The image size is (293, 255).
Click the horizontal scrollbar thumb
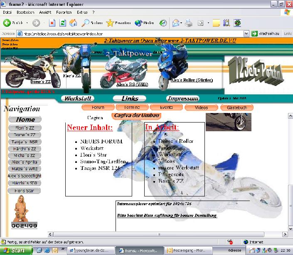(159, 234)
